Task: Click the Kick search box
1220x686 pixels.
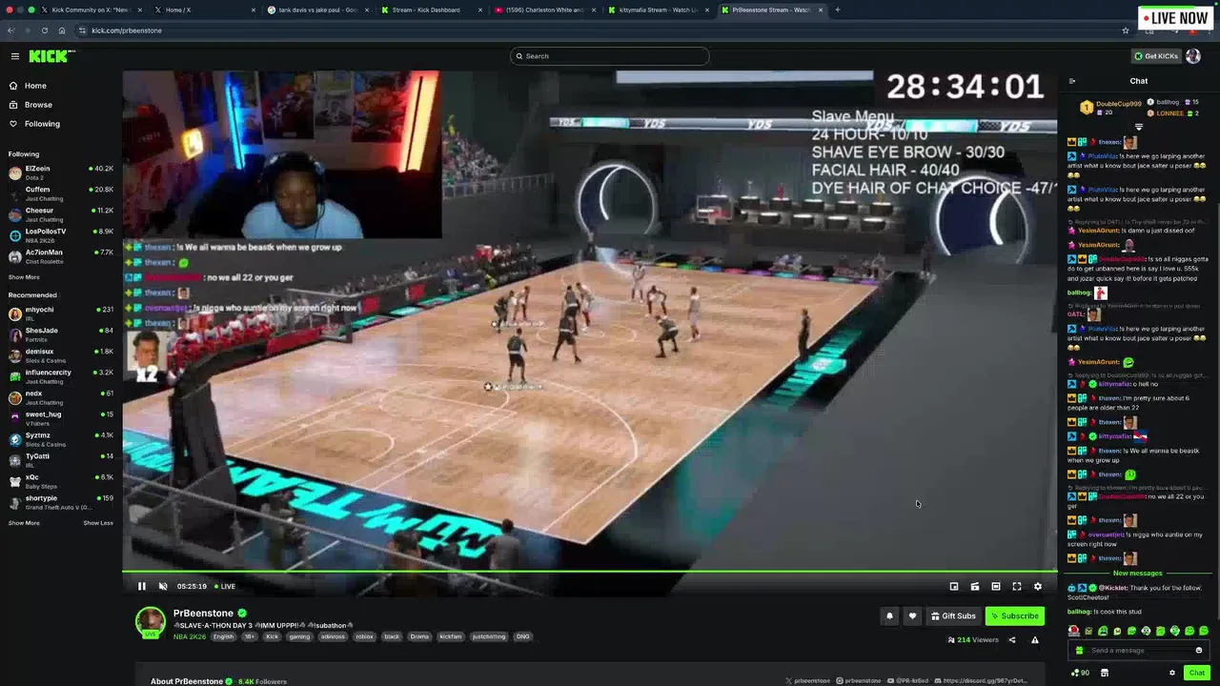Action: [610, 56]
